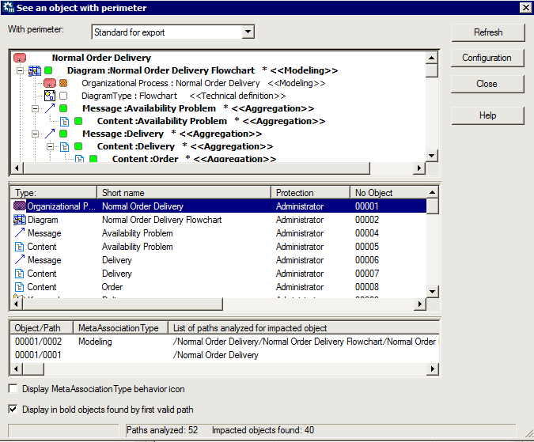Click the Organizational Process icon in the list
The width and height of the screenshot is (534, 442).
(20, 206)
